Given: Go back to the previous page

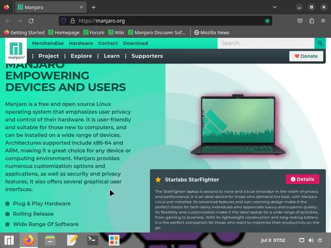Looking at the screenshot, I should pos(8,21).
